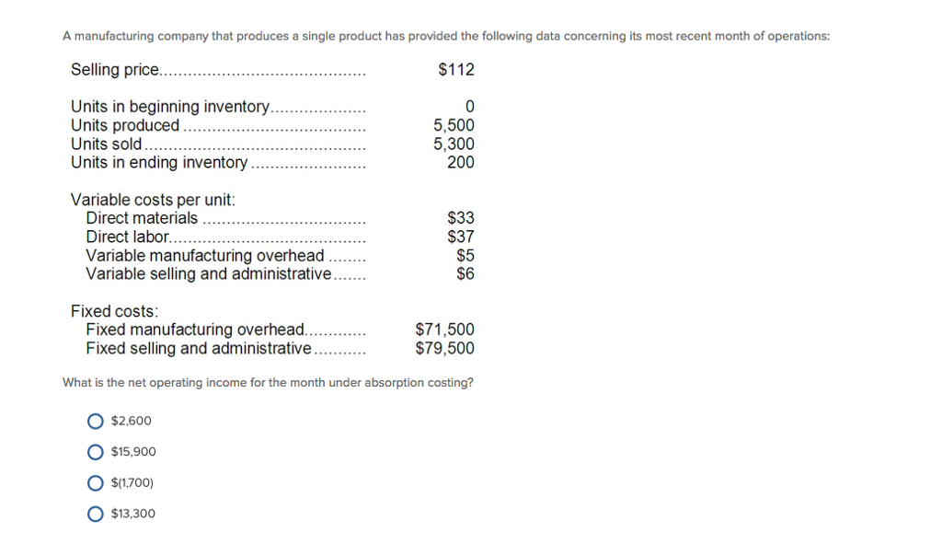Click the $2,600 answer label text
Viewport: 942px width, 544px height.
(130, 421)
